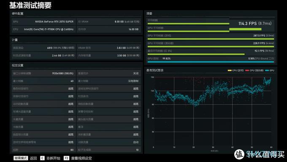This screenshot has height=162, width=287.
Task: Click the 硬件配置 section header
Action: pos(18,14)
